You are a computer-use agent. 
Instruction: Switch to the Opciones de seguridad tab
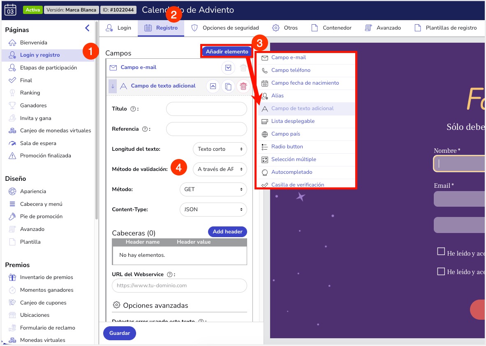click(225, 28)
